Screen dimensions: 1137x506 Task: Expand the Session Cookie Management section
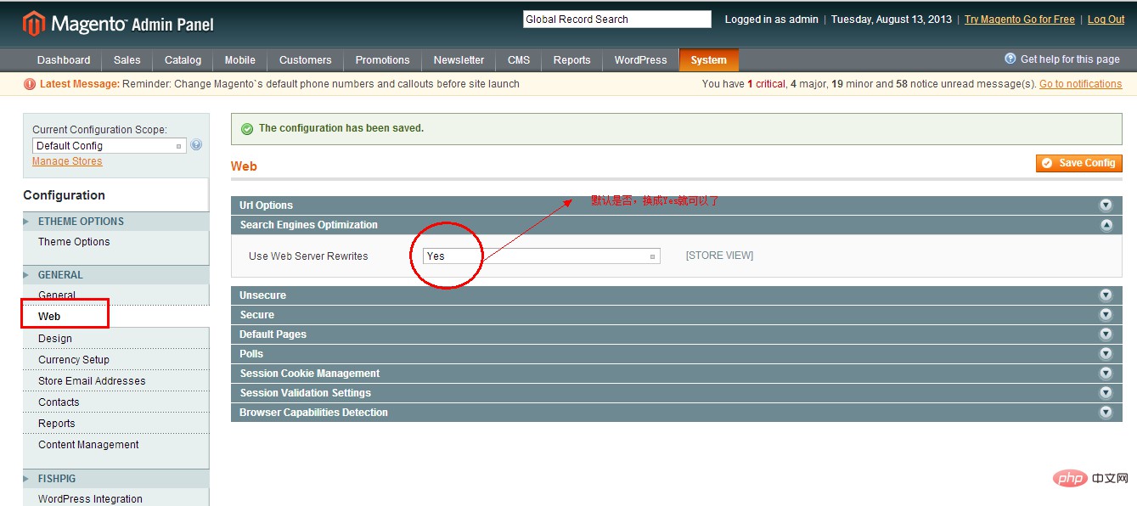tap(677, 374)
